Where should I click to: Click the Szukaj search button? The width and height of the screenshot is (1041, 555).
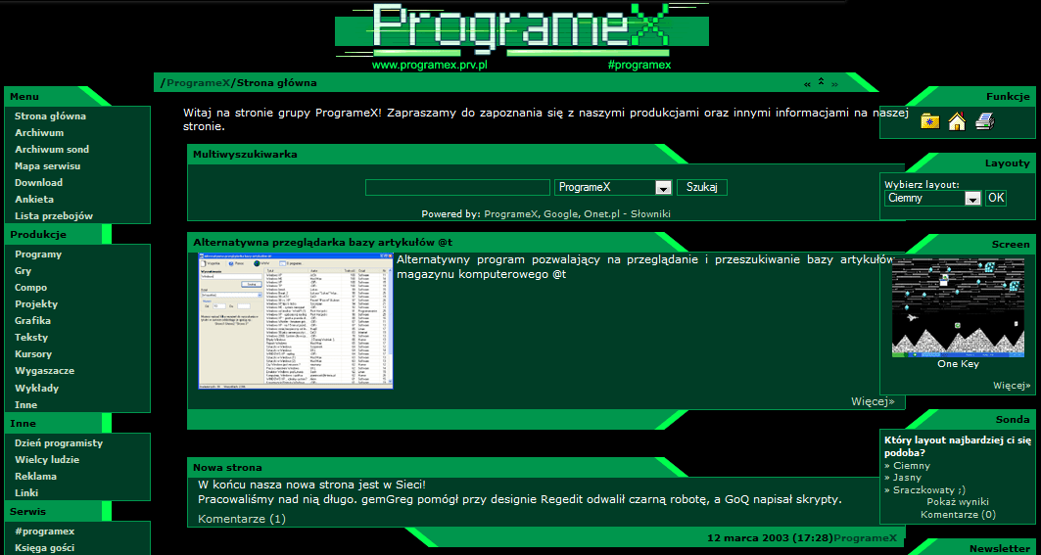click(x=702, y=187)
